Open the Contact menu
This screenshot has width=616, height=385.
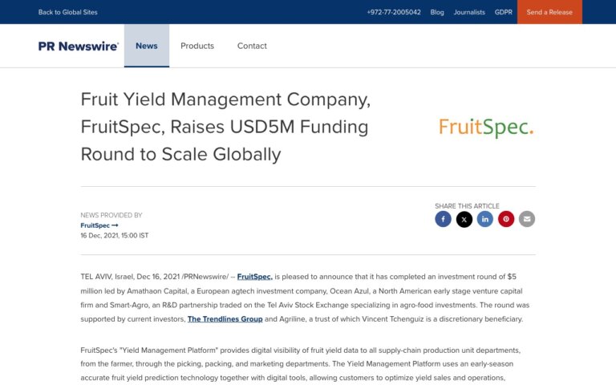pyautogui.click(x=252, y=46)
